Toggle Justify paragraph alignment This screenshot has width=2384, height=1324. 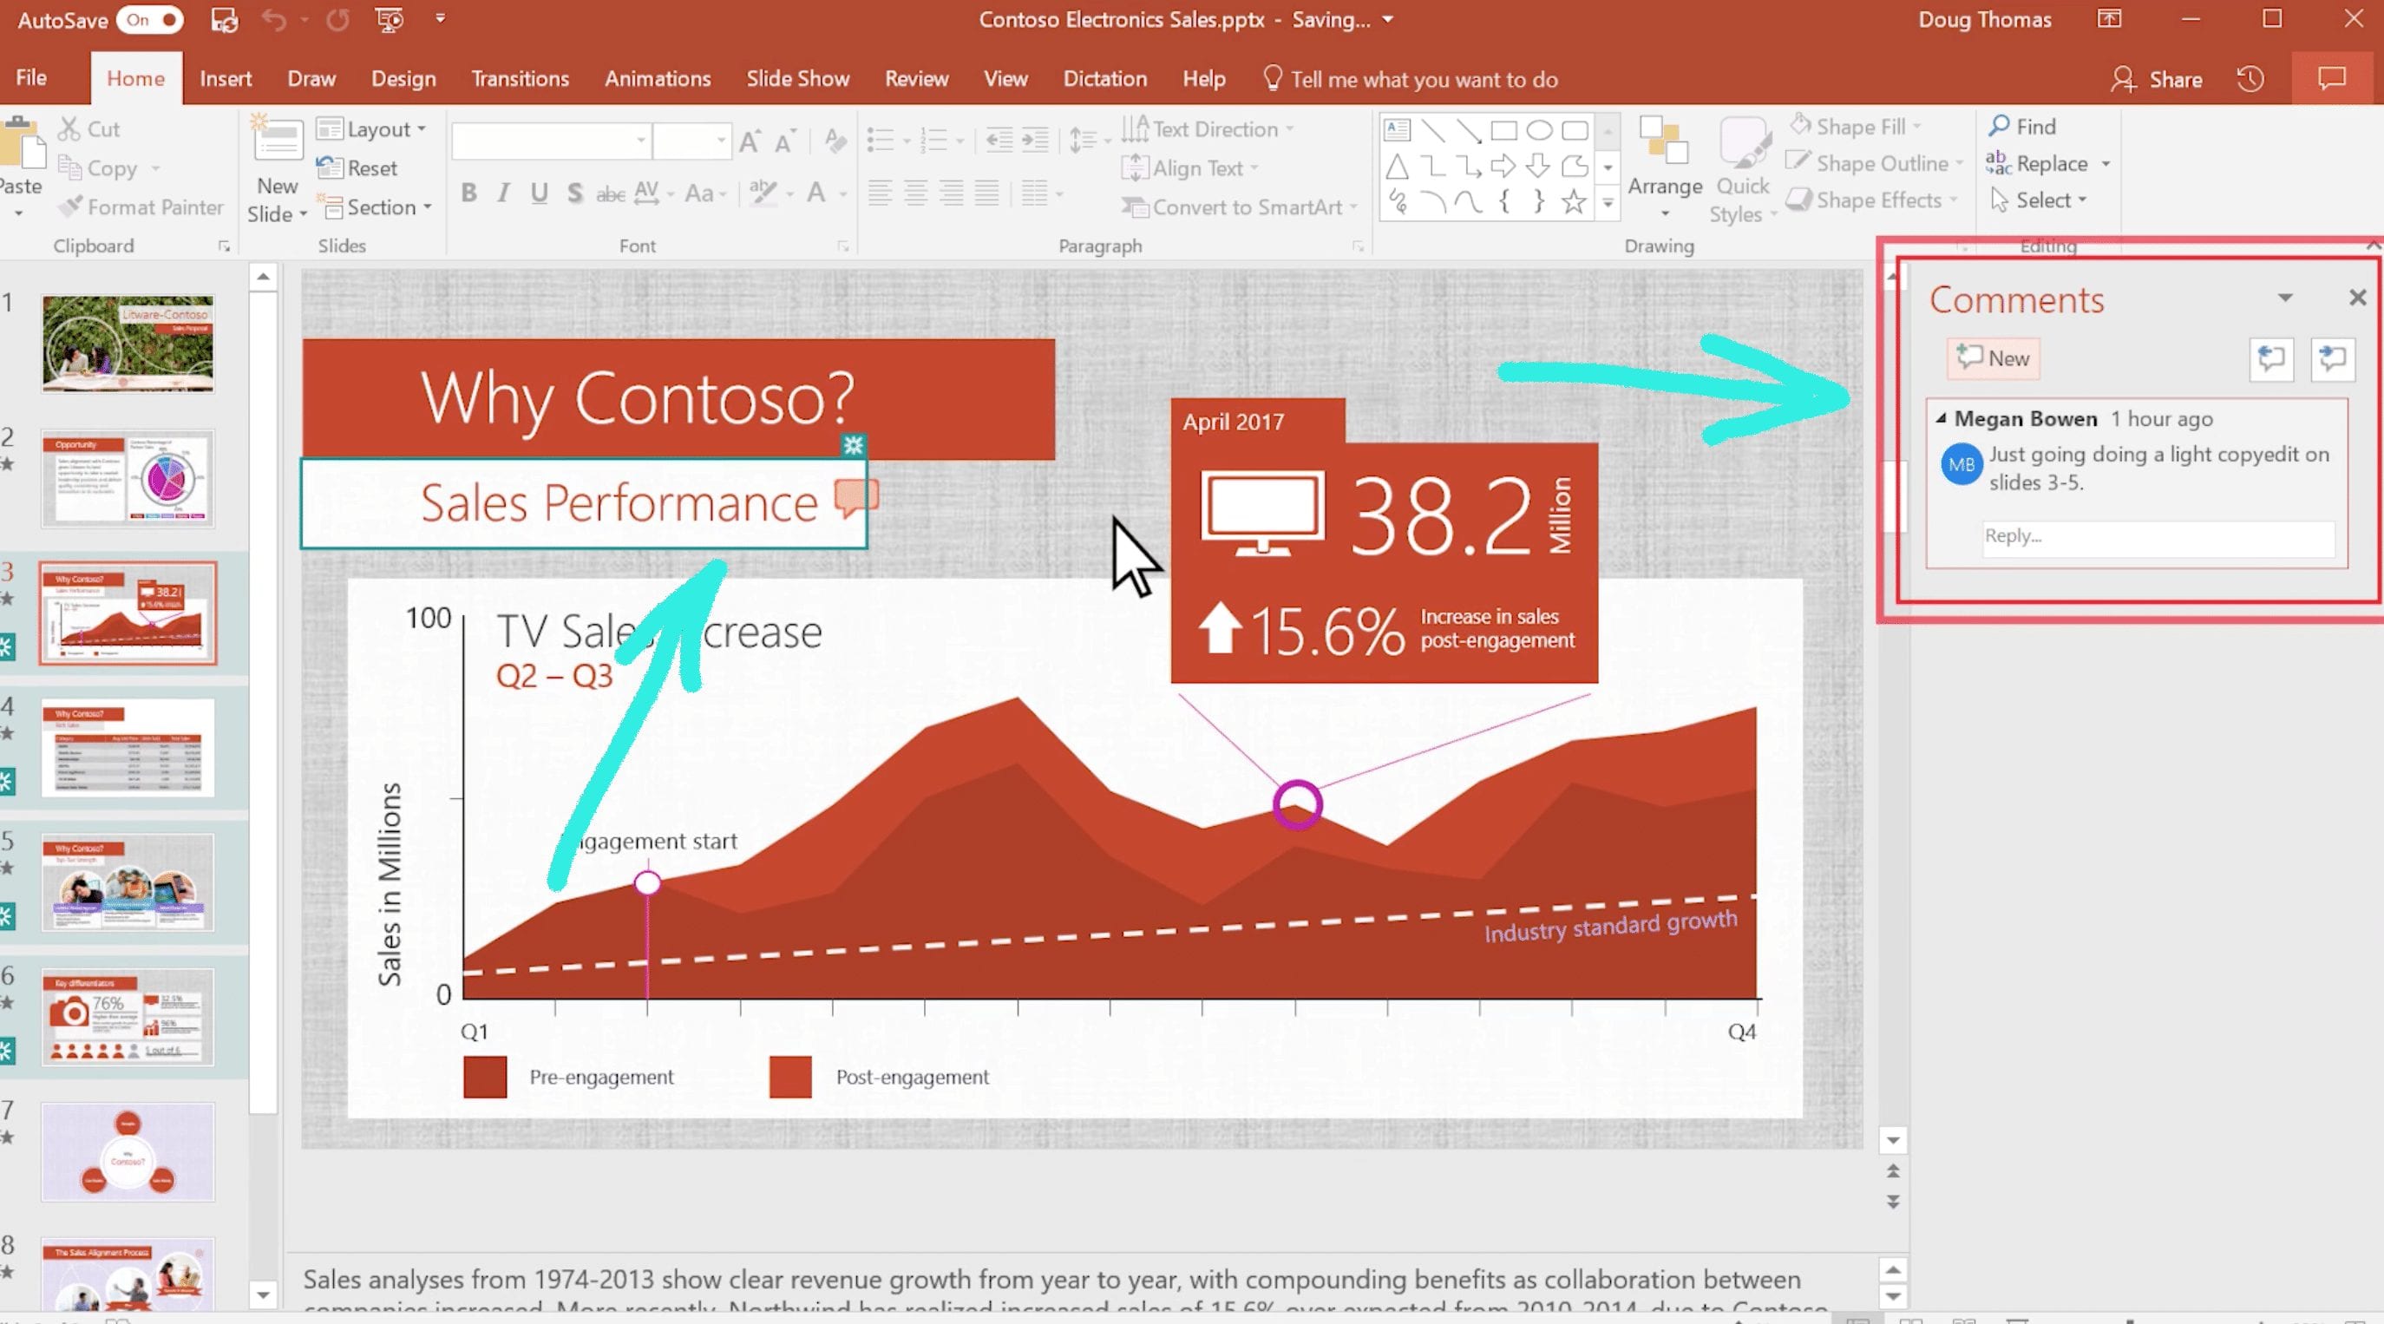click(987, 193)
